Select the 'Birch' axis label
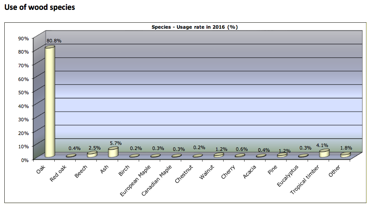This screenshot has width=372, height=207. (x=124, y=171)
